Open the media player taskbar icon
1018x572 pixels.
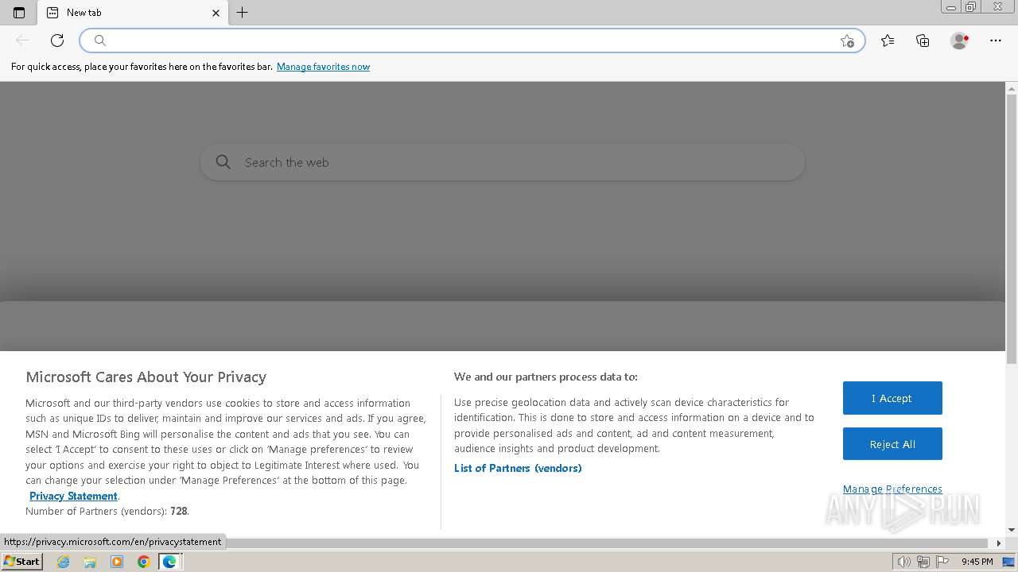click(117, 562)
